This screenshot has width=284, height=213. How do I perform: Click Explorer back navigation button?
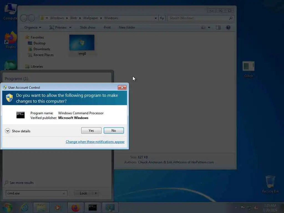[x=24, y=18]
